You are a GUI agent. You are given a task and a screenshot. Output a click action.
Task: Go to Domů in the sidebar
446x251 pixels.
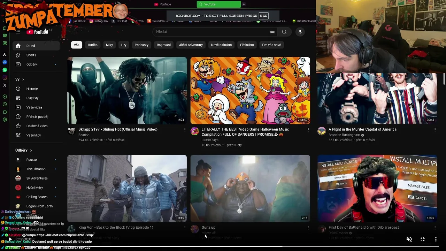(x=36, y=46)
